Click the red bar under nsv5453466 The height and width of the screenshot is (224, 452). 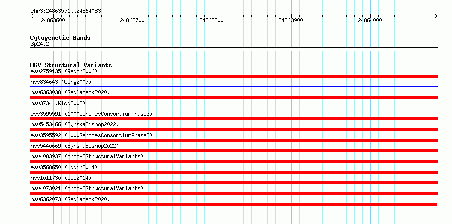(x=234, y=130)
